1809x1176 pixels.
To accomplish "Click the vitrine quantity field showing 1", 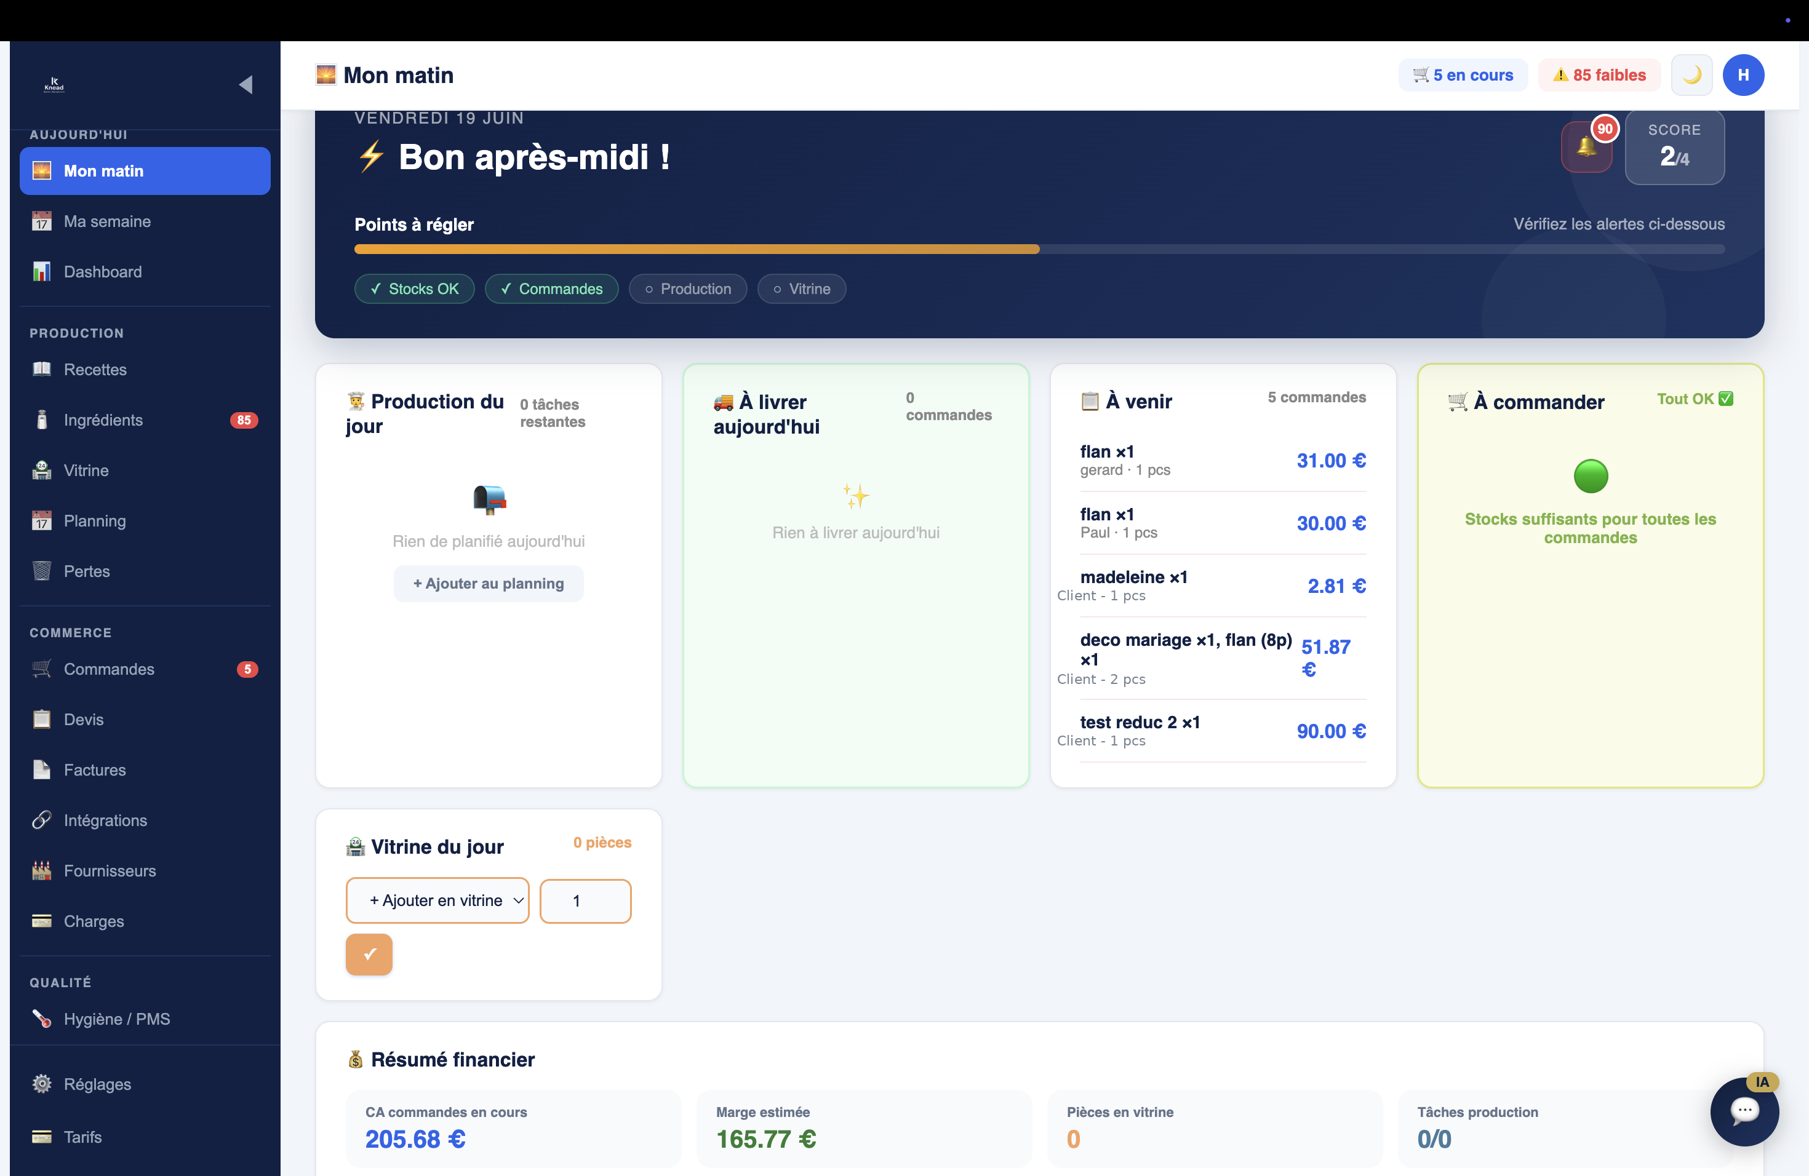I will (x=585, y=901).
